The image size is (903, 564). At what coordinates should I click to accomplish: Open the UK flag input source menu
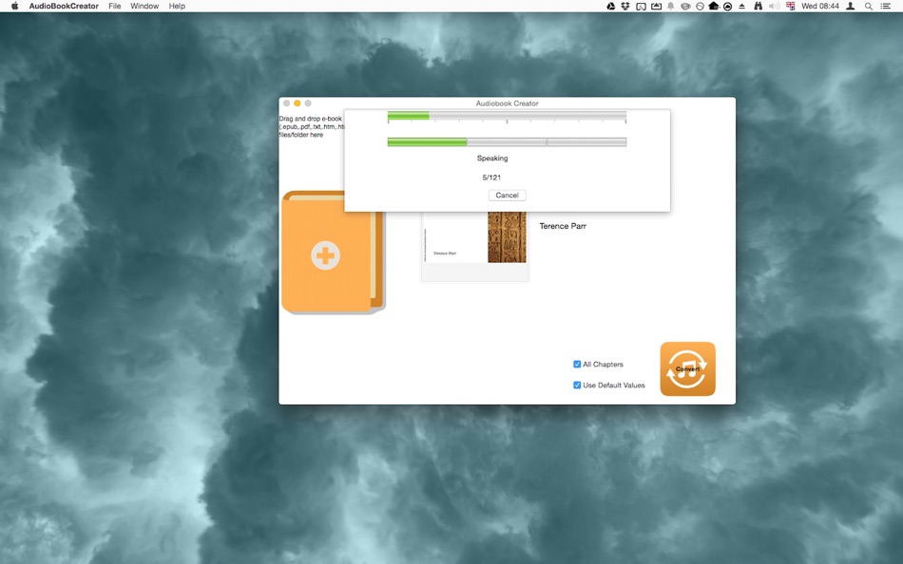click(790, 6)
